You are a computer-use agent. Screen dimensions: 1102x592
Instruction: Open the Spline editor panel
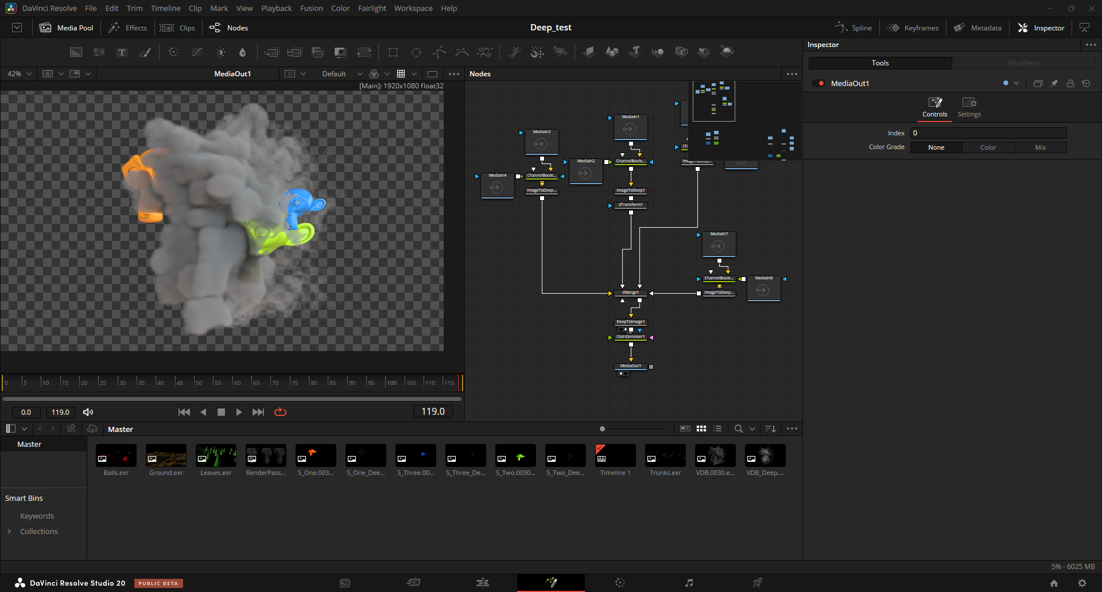(853, 28)
